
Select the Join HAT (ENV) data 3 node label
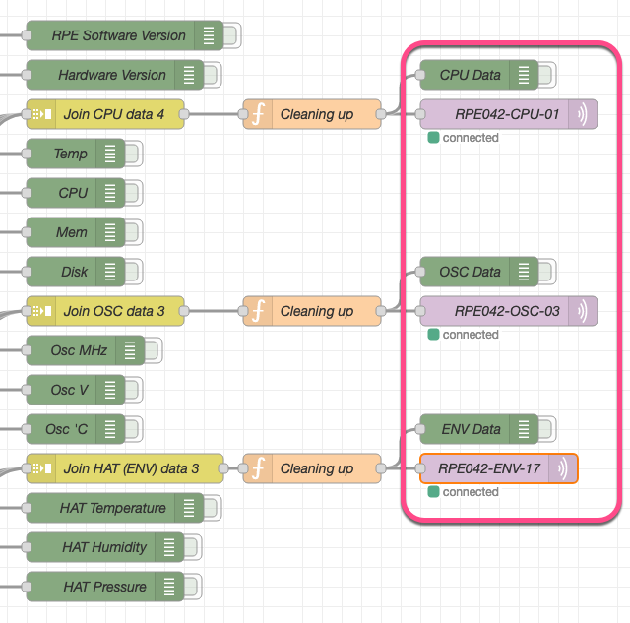click(x=131, y=468)
